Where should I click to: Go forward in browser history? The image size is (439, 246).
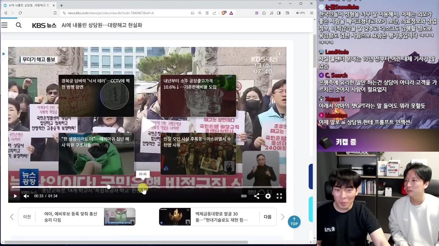[x=13, y=13]
